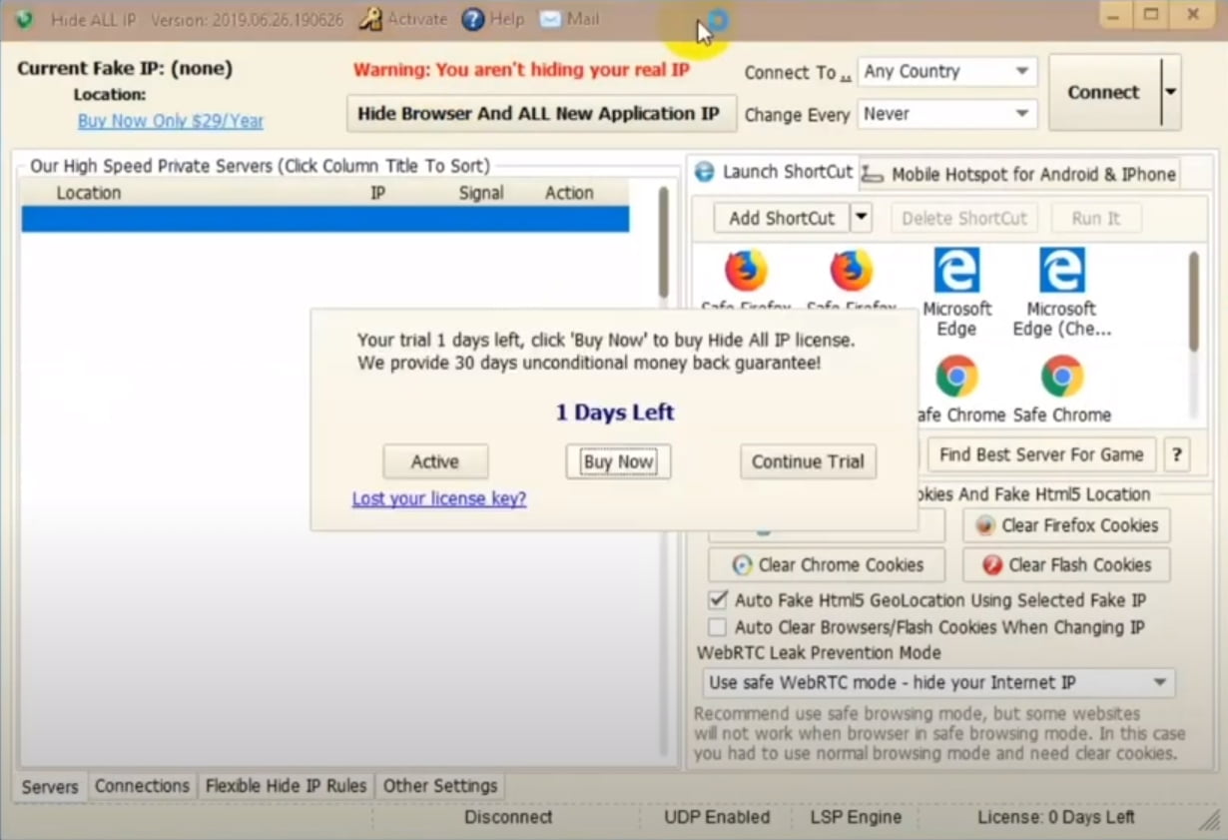
Task: Select Mobile Hotspot for Android & IPhone tab
Action: point(1019,174)
